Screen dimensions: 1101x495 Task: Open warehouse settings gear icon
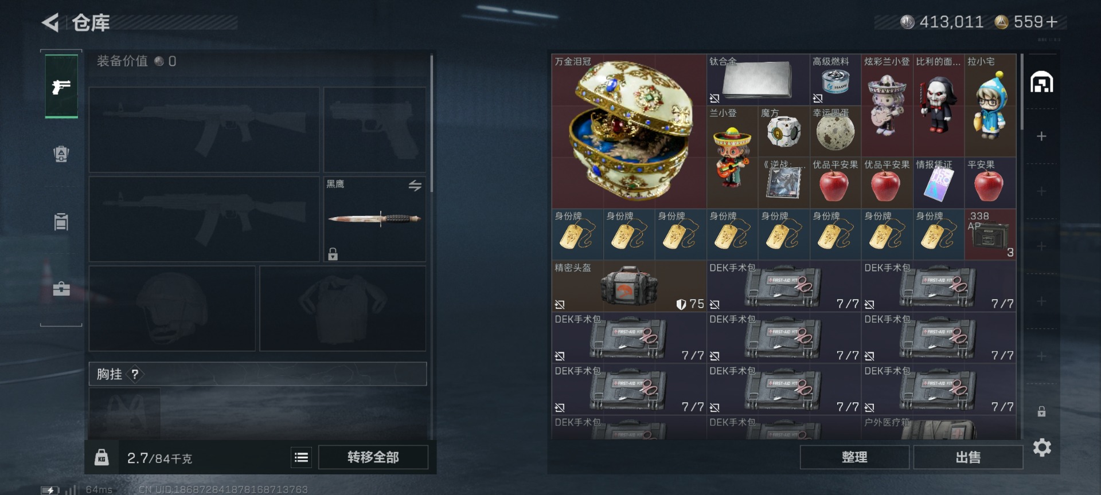click(x=1042, y=447)
